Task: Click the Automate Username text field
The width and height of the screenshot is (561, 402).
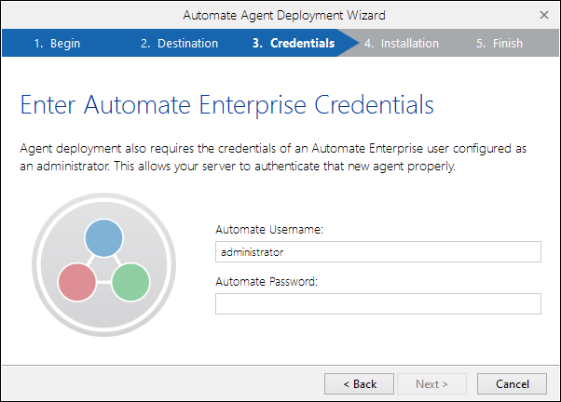Action: pyautogui.click(x=377, y=252)
